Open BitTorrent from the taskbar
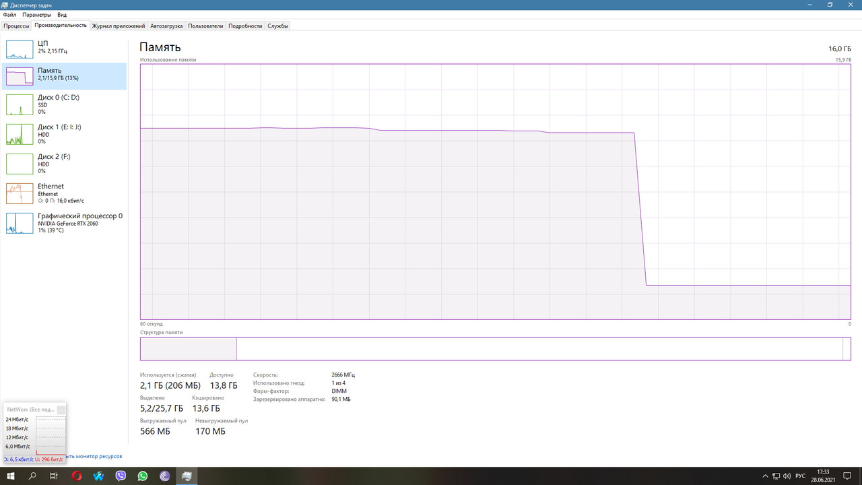This screenshot has width=862, height=485. pyautogui.click(x=165, y=476)
